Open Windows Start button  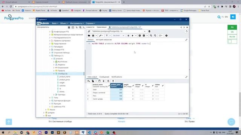[x=3, y=132]
